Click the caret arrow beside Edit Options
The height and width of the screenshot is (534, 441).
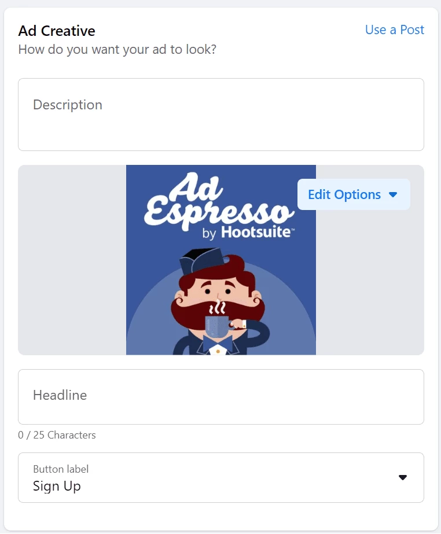click(x=393, y=195)
